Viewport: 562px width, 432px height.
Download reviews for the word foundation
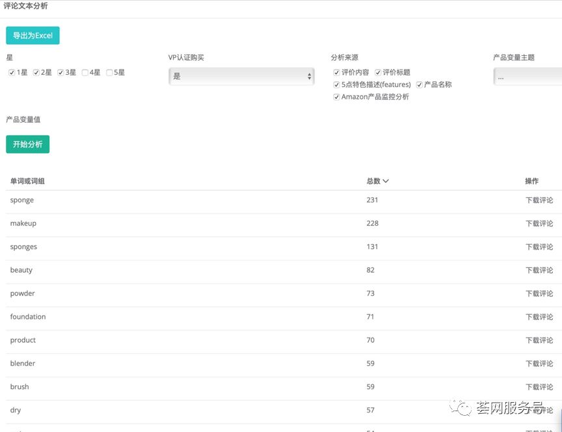pyautogui.click(x=538, y=317)
